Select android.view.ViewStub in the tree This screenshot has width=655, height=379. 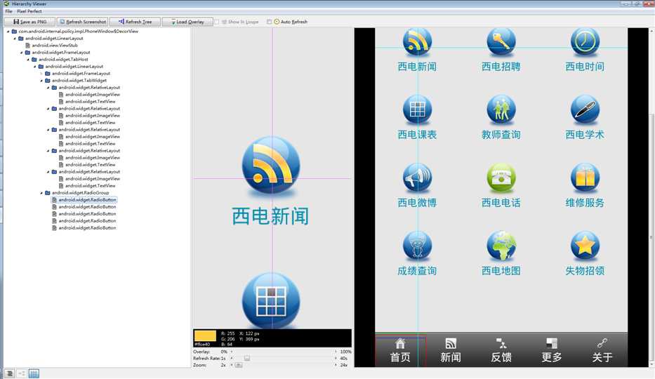pyautogui.click(x=55, y=46)
